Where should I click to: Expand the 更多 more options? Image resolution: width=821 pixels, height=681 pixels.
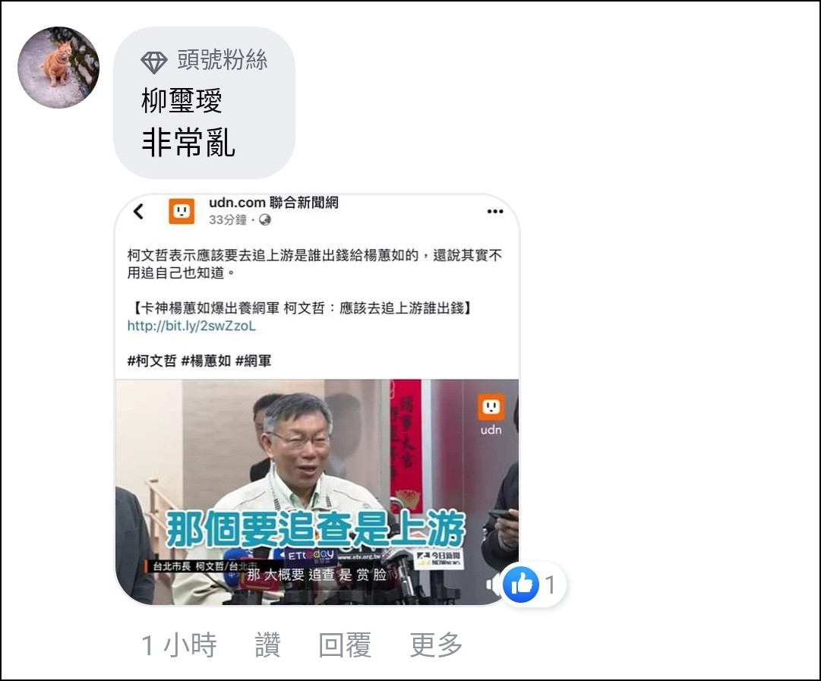(436, 645)
